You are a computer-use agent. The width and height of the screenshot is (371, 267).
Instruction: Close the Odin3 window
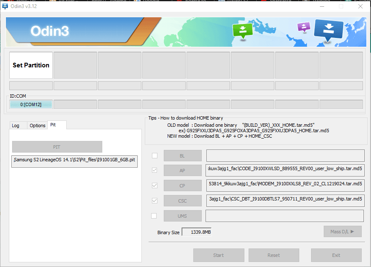[x=360, y=6]
